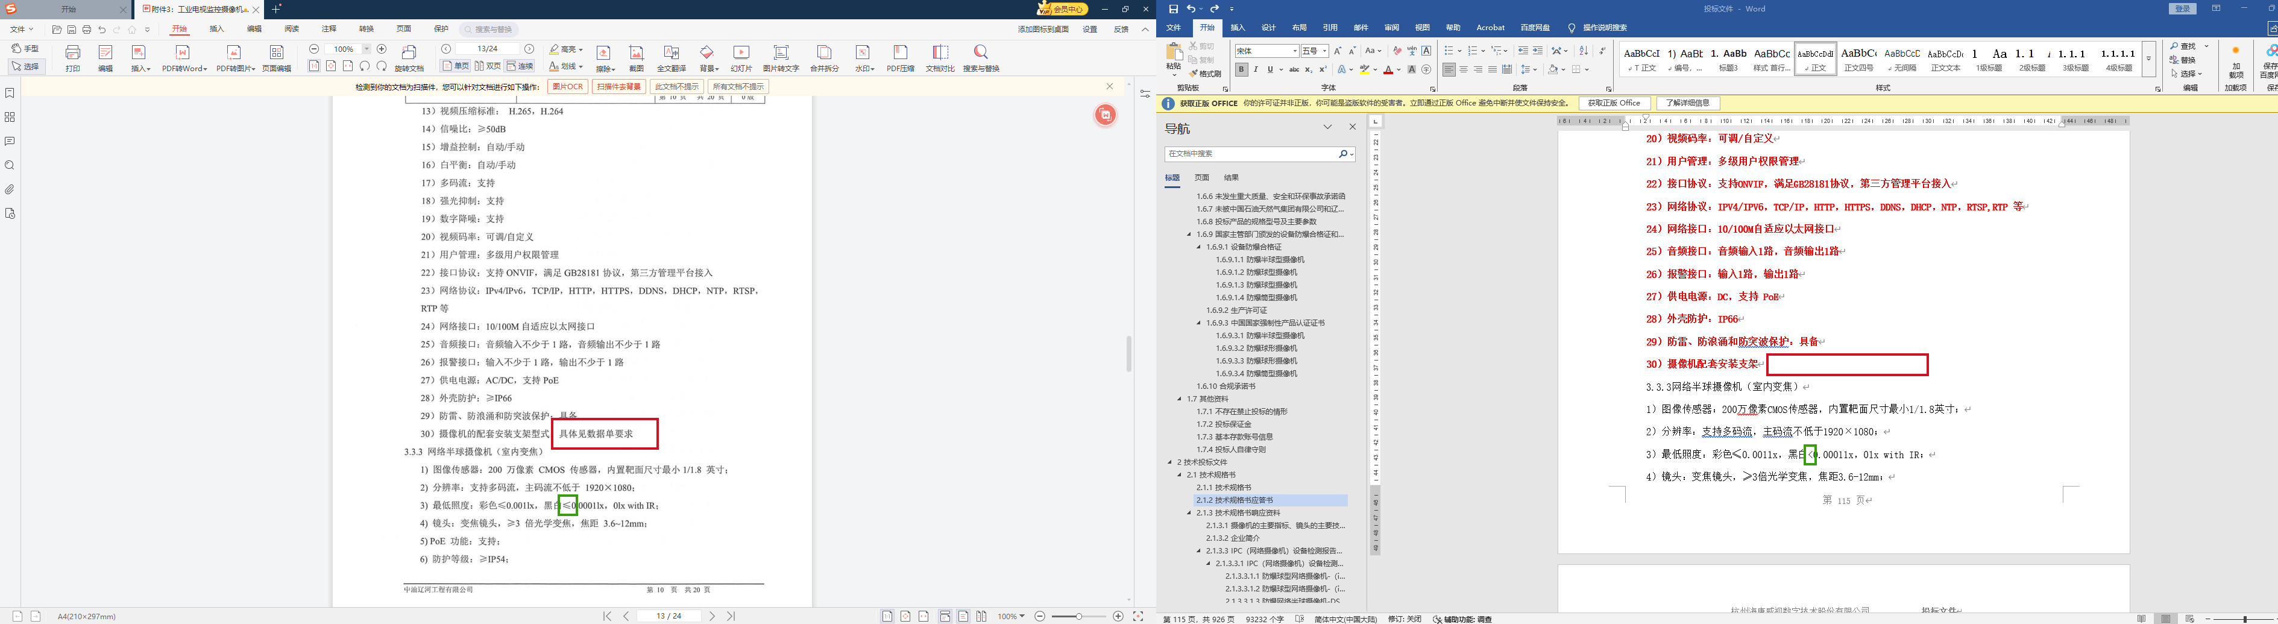Select the hand tool in PDF reader
The height and width of the screenshot is (624, 2278).
tap(26, 49)
